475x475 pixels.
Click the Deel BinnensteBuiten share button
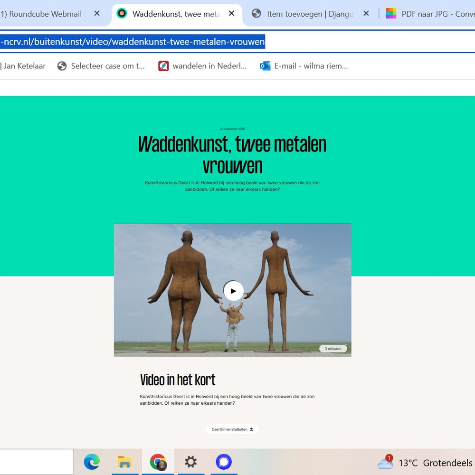click(x=232, y=429)
